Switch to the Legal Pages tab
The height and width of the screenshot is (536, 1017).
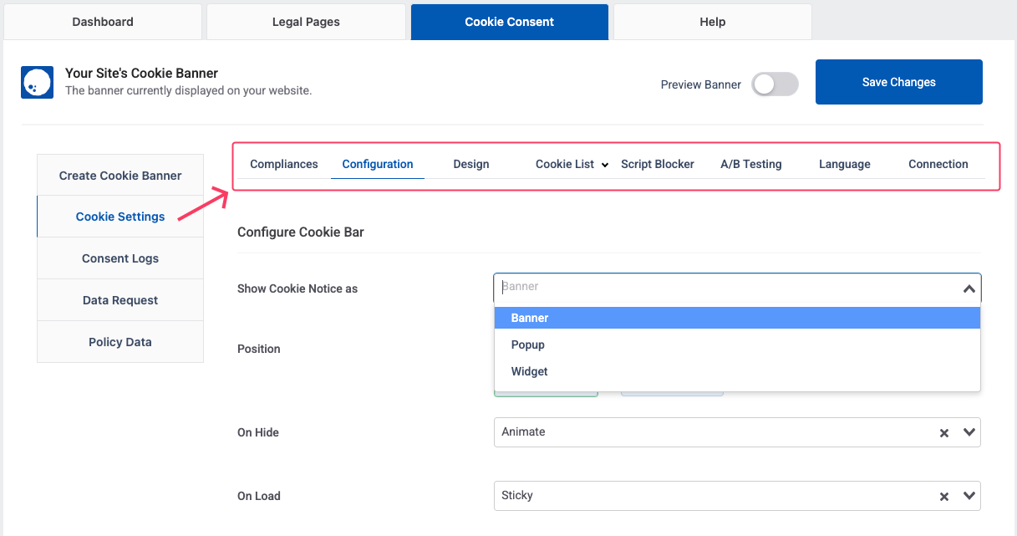tap(306, 22)
